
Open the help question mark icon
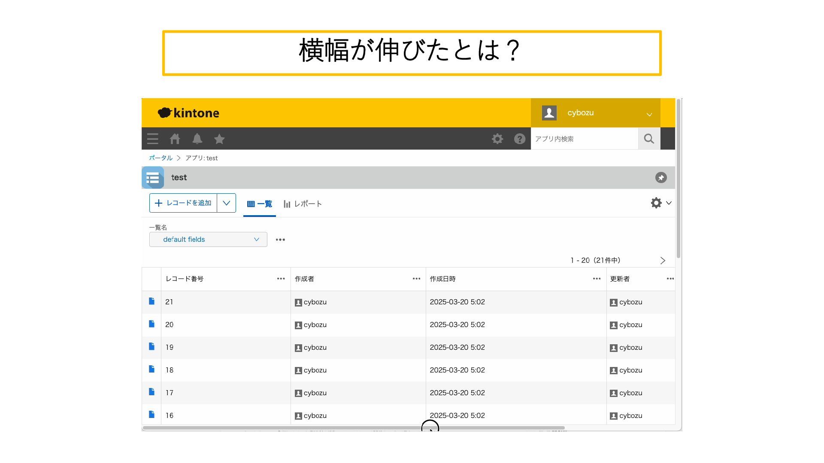(x=520, y=139)
